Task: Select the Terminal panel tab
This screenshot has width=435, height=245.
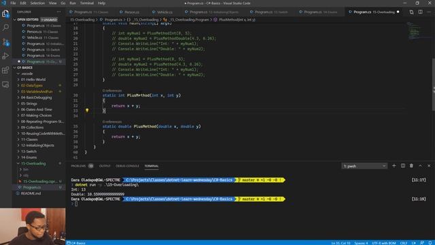Action: (x=152, y=166)
